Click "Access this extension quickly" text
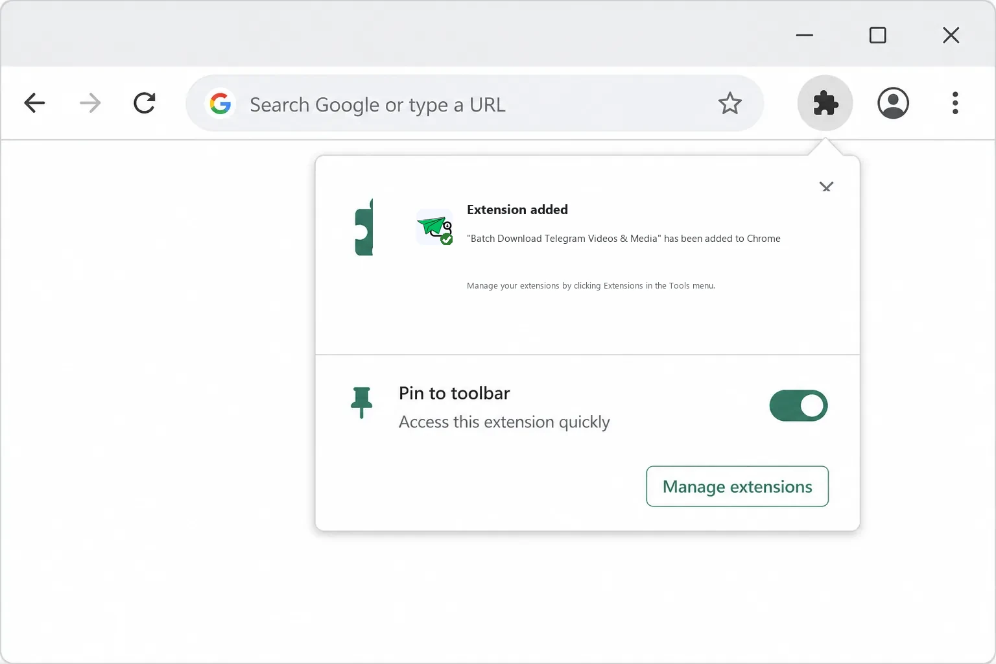Image resolution: width=996 pixels, height=664 pixels. [x=504, y=422]
